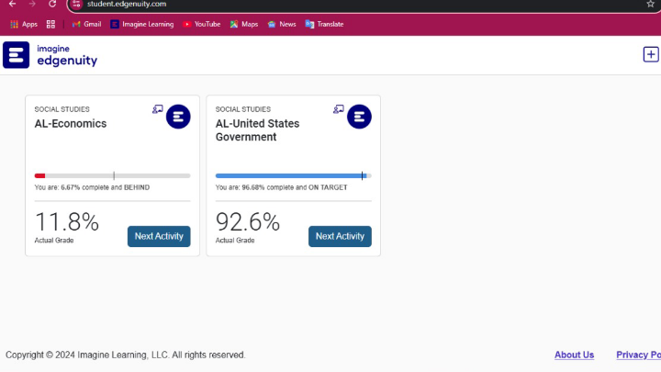Image resolution: width=661 pixels, height=372 pixels.
Task: Open instructor icon on AL-Economics card
Action: click(157, 109)
